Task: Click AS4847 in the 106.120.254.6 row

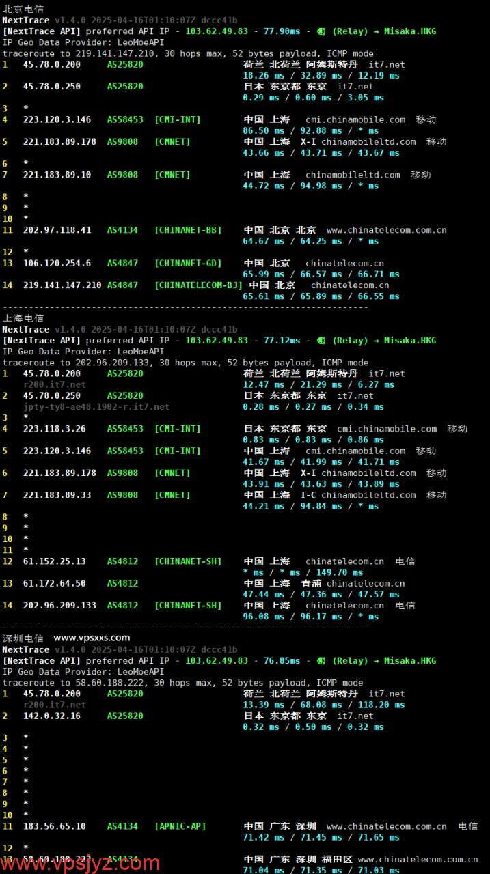Action: (122, 263)
